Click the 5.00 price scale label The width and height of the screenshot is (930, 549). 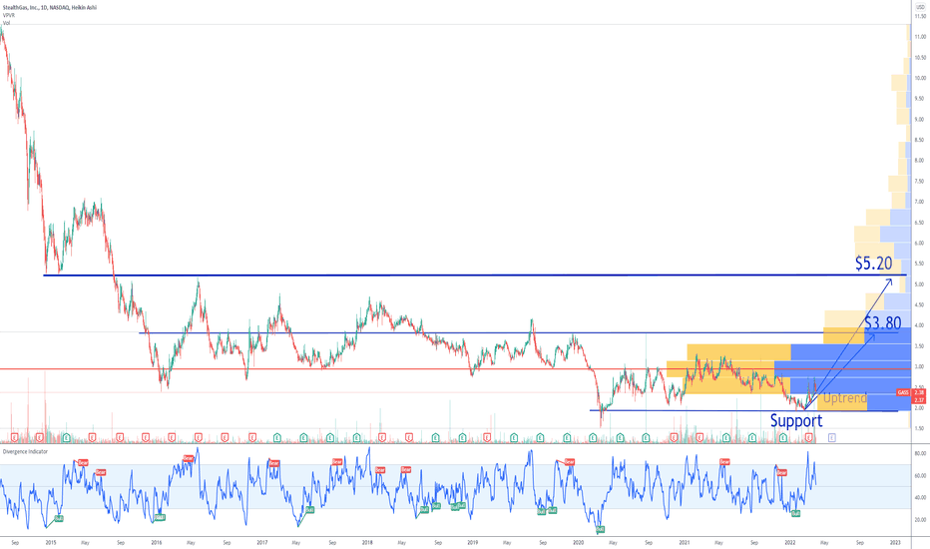(x=919, y=284)
